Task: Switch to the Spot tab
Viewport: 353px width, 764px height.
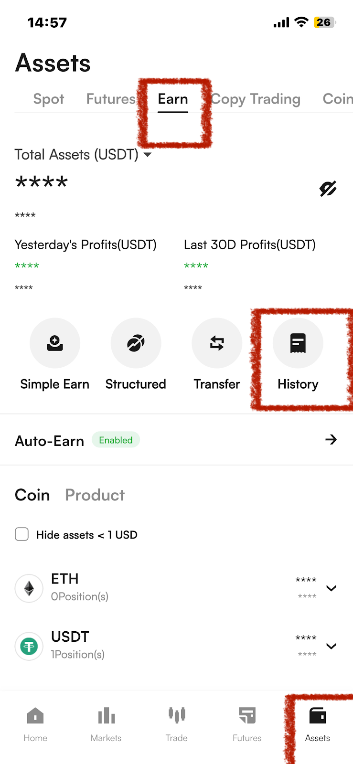Action: click(49, 99)
